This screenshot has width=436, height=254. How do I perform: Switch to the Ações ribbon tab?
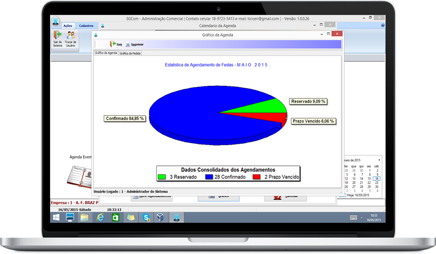tap(68, 26)
